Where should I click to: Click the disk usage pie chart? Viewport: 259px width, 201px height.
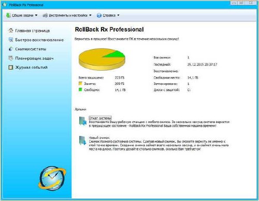pyautogui.click(x=102, y=59)
